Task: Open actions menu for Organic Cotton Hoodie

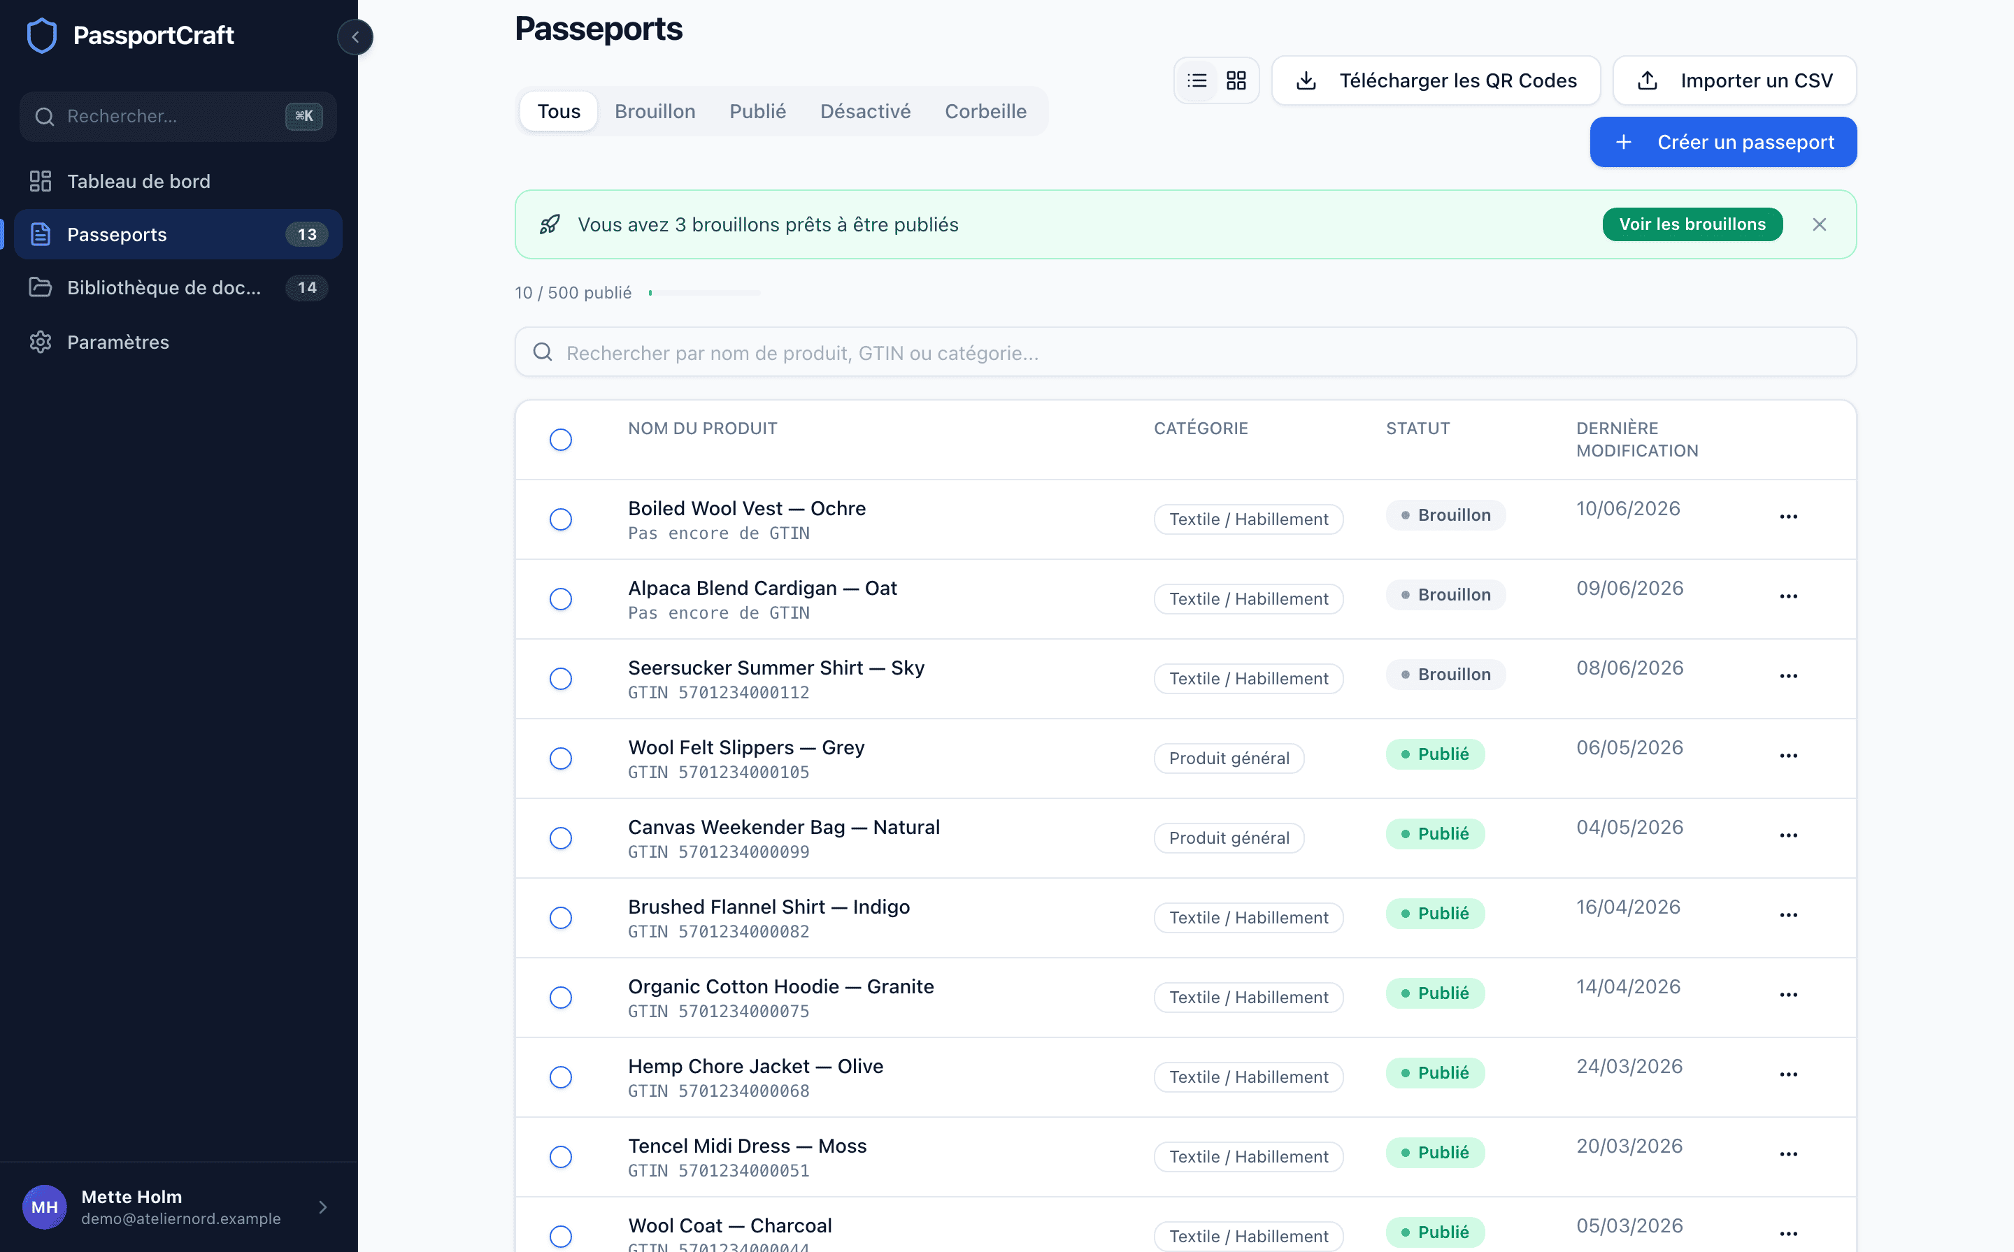Action: click(1789, 995)
